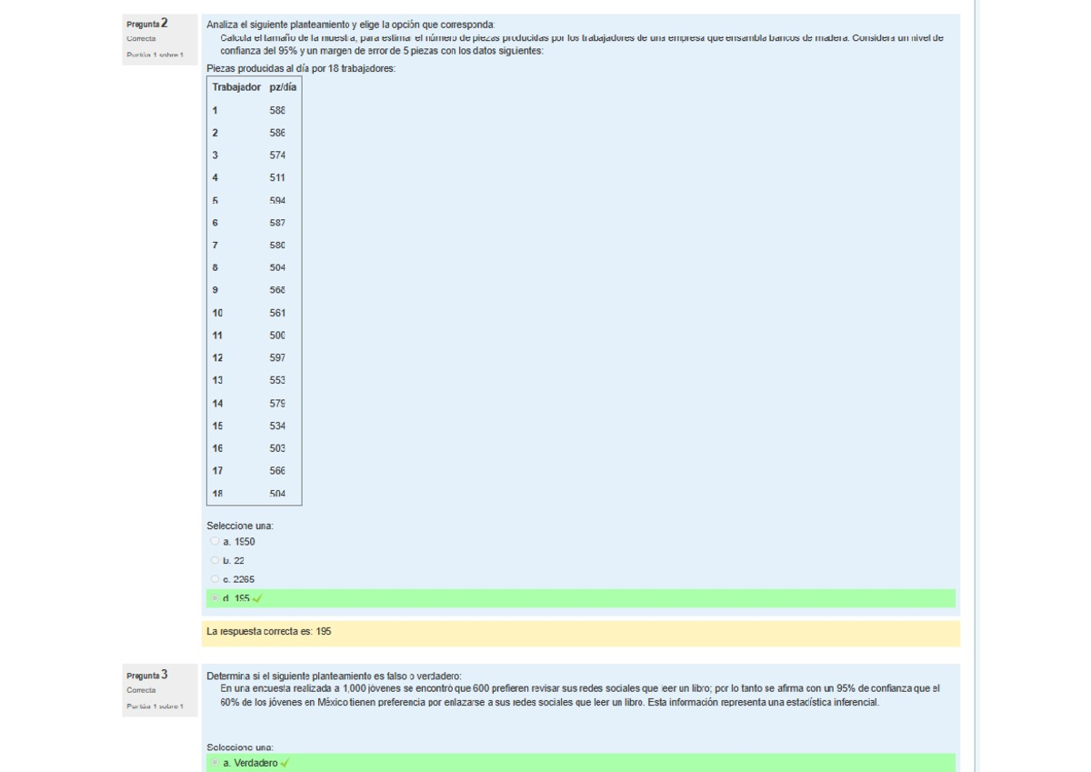This screenshot has width=1091, height=772.
Task: Click the pz/día column header
Action: point(283,87)
